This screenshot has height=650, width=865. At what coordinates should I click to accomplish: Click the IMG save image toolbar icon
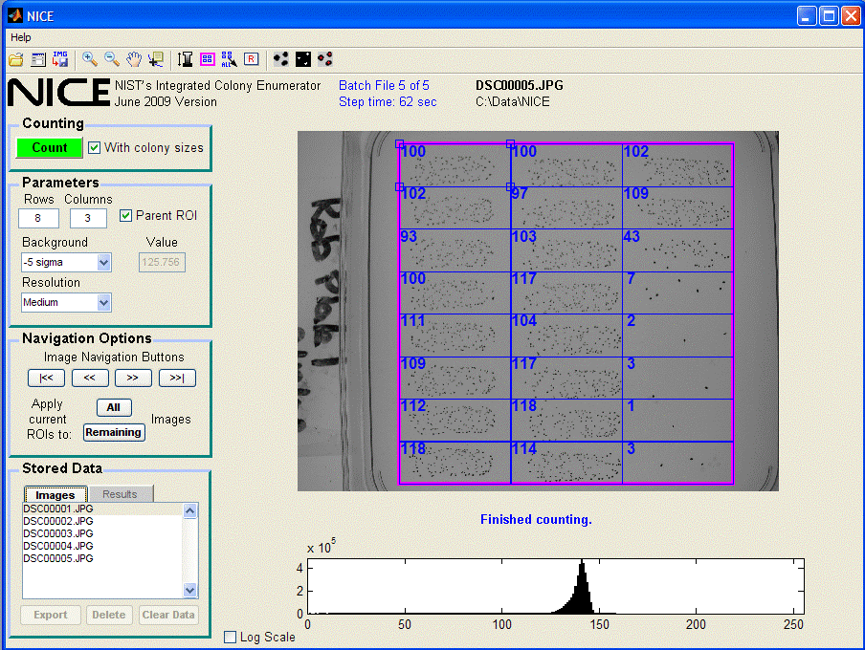coord(60,59)
